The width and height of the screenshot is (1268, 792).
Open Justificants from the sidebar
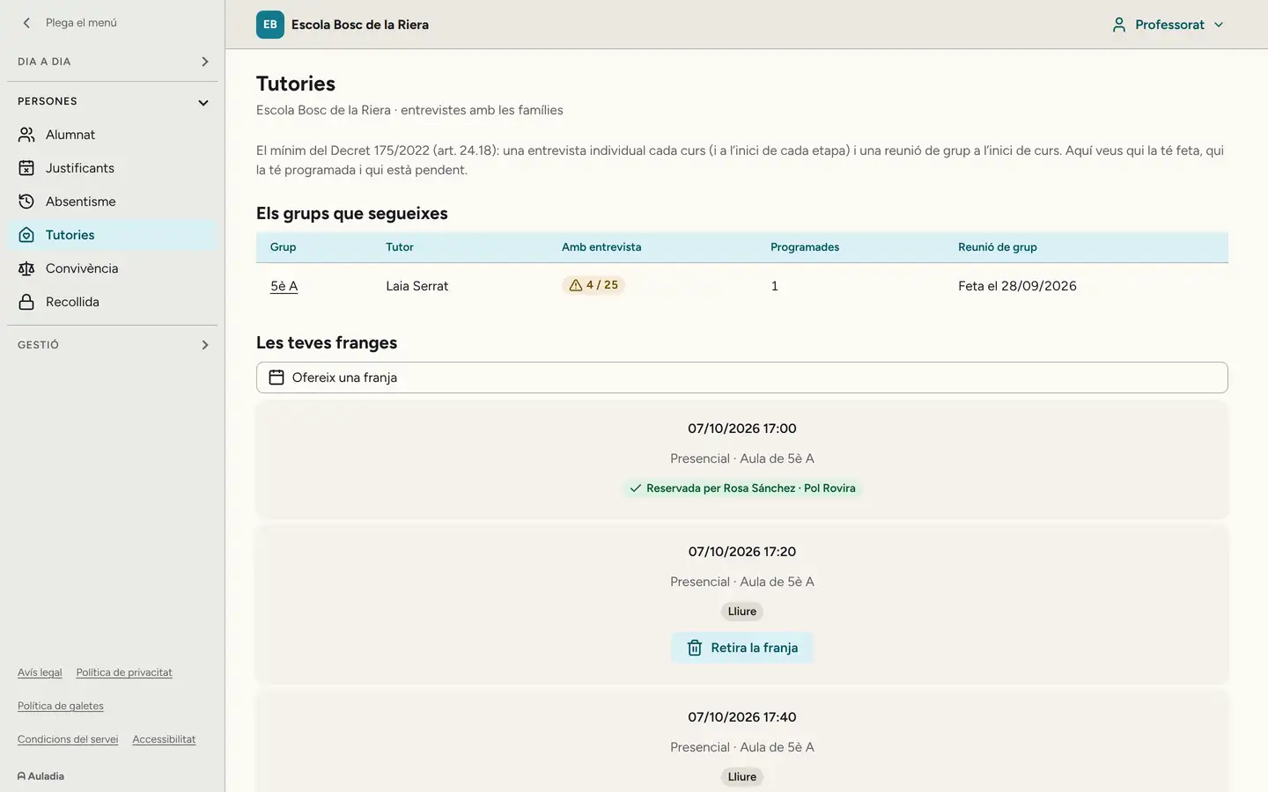click(x=112, y=168)
